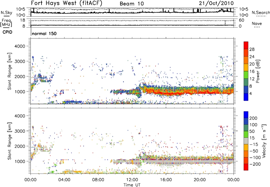The width and height of the screenshot is (270, 187).
Task: Click the '4000' tick on power panel
Action: [x=20, y=46]
